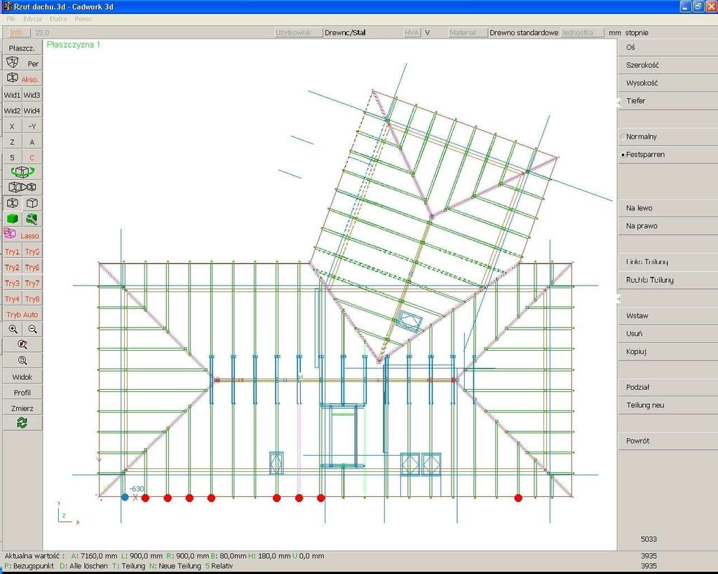Open the Edycja menu
This screenshot has width=718, height=574.
(32, 19)
